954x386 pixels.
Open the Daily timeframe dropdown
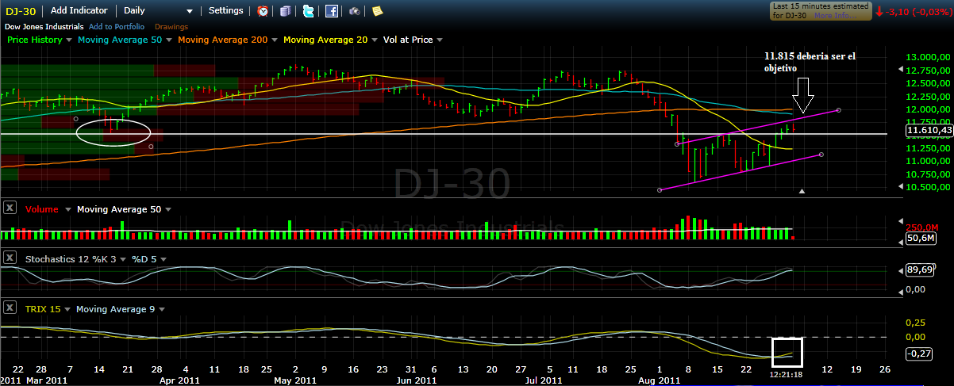tap(159, 11)
